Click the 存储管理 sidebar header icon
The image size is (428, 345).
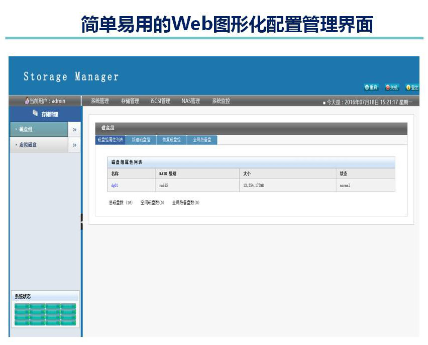click(35, 114)
